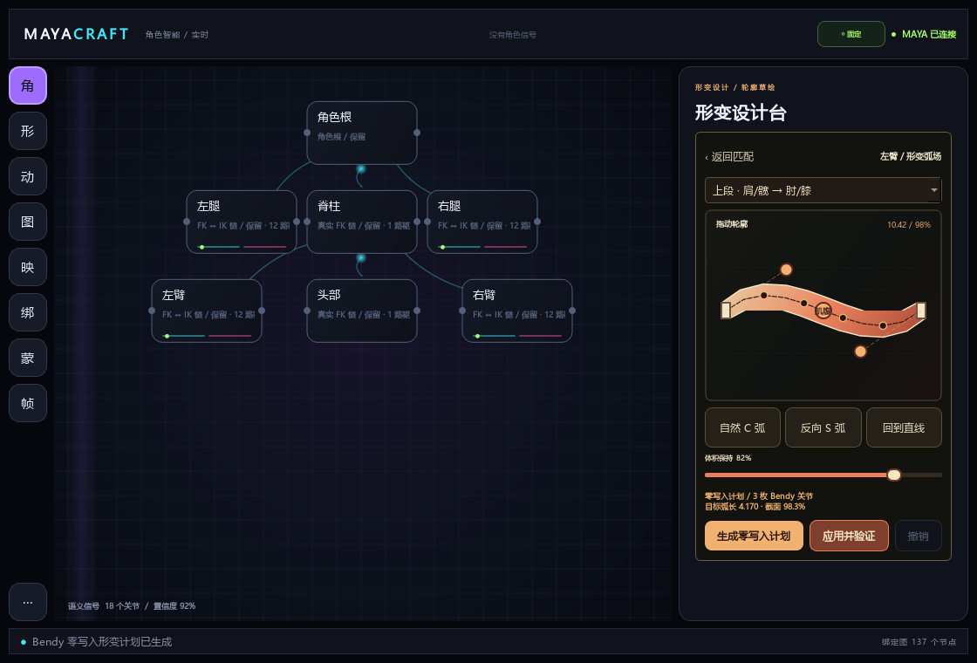Select the 自然 C 弧 preset
The height and width of the screenshot is (663, 977).
(742, 427)
